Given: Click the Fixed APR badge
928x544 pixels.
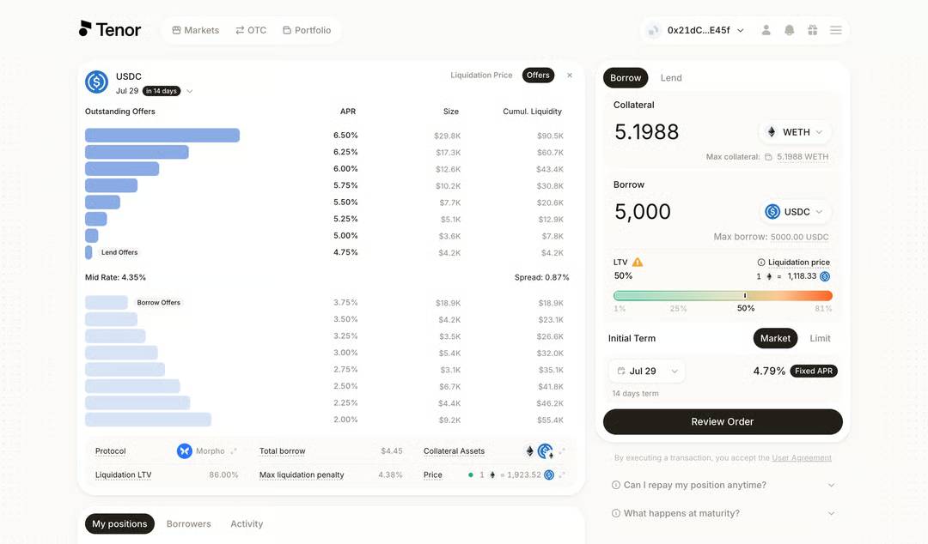Looking at the screenshot, I should [x=814, y=371].
